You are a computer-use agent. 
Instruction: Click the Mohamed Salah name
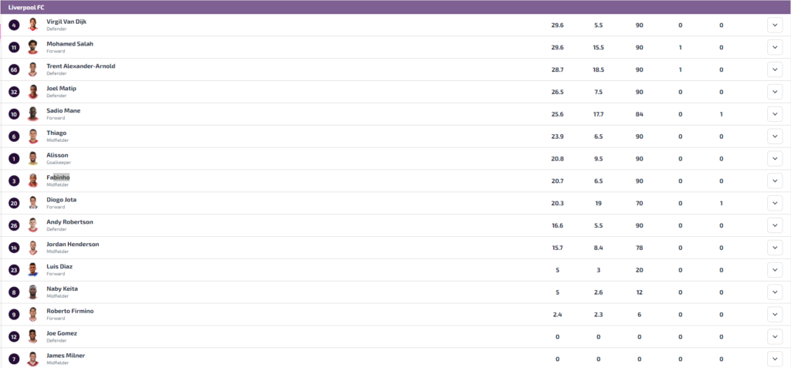pyautogui.click(x=70, y=44)
